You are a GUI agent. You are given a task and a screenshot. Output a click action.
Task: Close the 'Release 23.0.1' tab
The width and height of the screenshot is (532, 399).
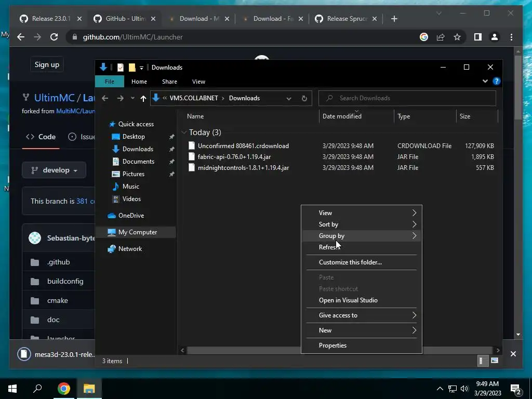click(79, 19)
